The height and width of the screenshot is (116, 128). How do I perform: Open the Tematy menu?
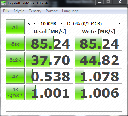coord(35,11)
